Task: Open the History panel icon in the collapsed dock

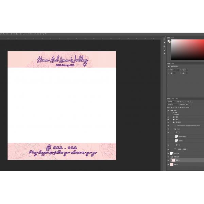Action: pos(164,38)
